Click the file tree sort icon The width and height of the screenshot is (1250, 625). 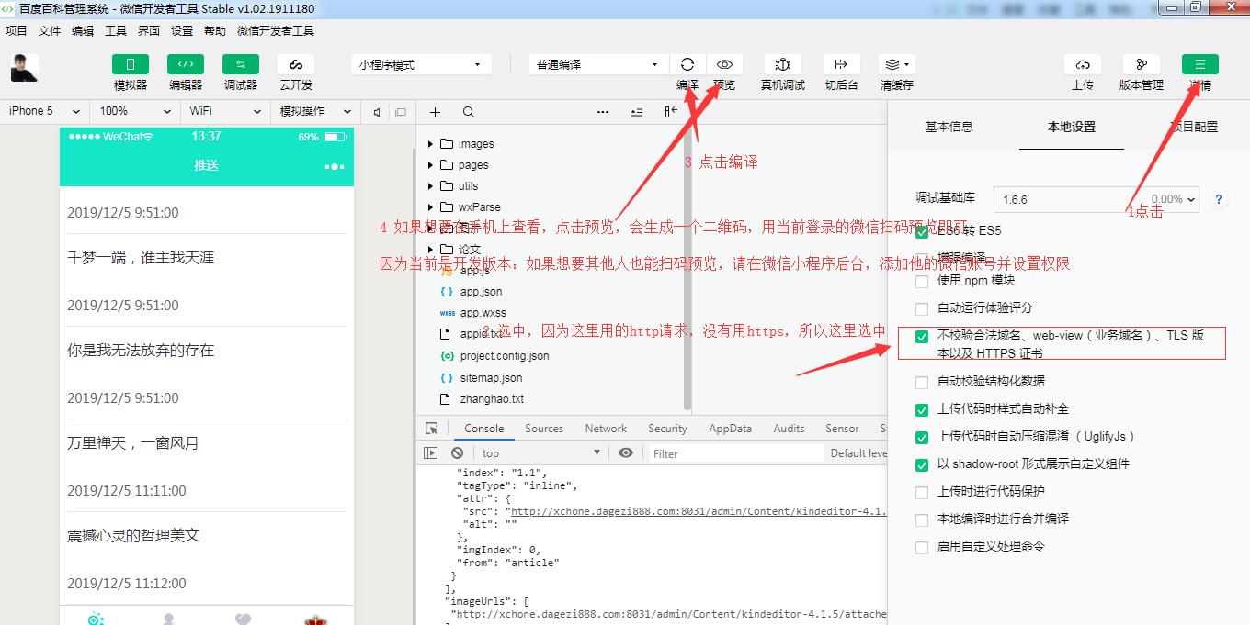coord(636,112)
